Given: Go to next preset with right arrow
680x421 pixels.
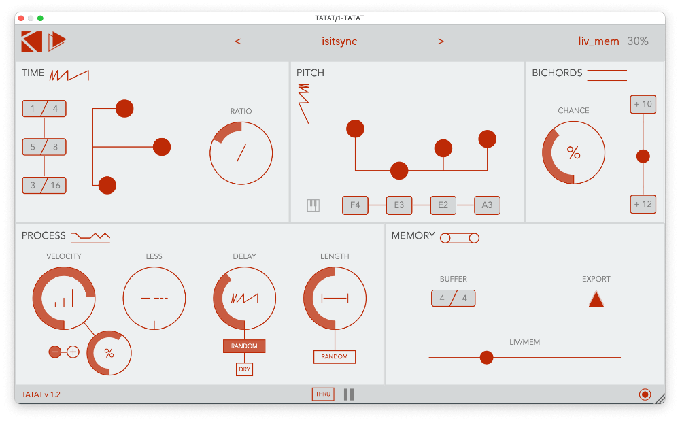Looking at the screenshot, I should [441, 41].
